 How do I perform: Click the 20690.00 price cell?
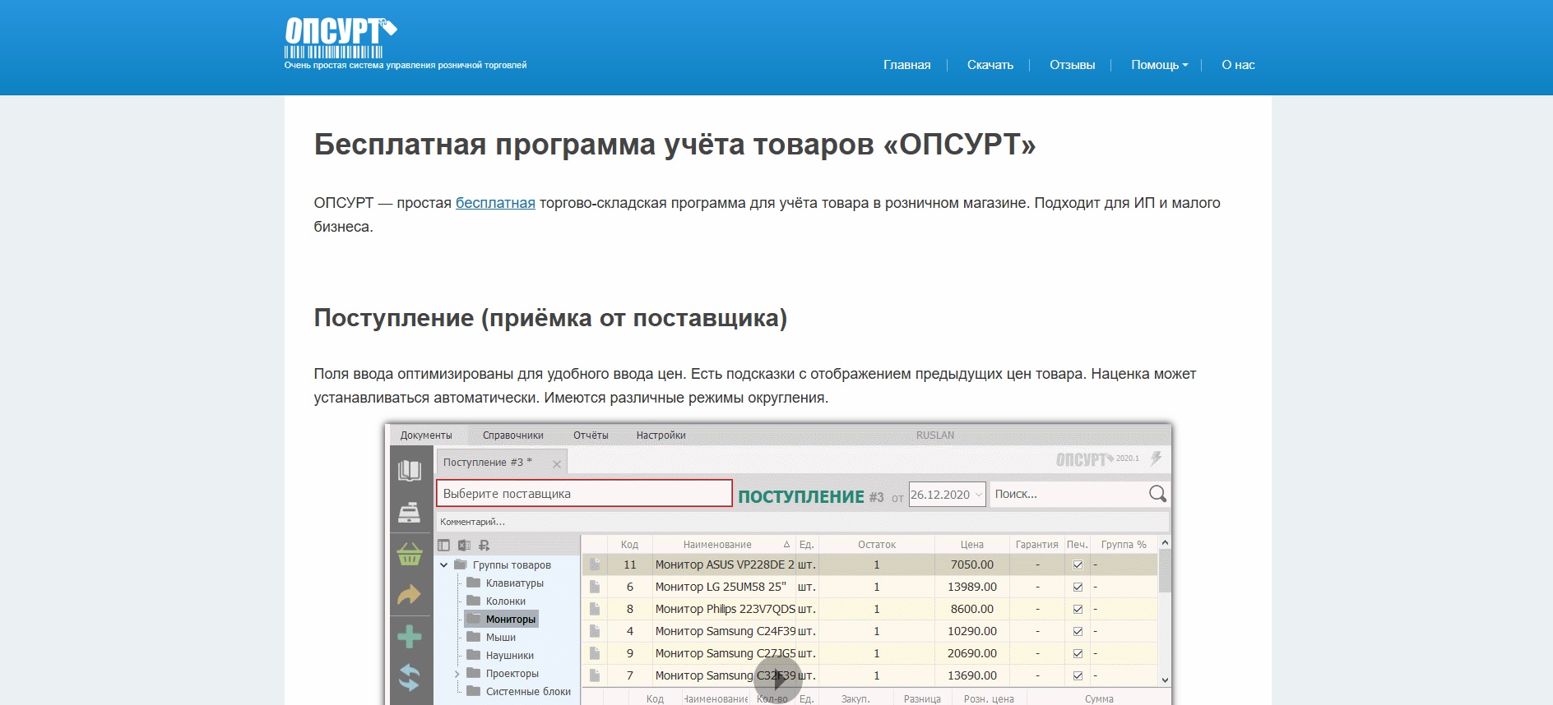pos(971,653)
